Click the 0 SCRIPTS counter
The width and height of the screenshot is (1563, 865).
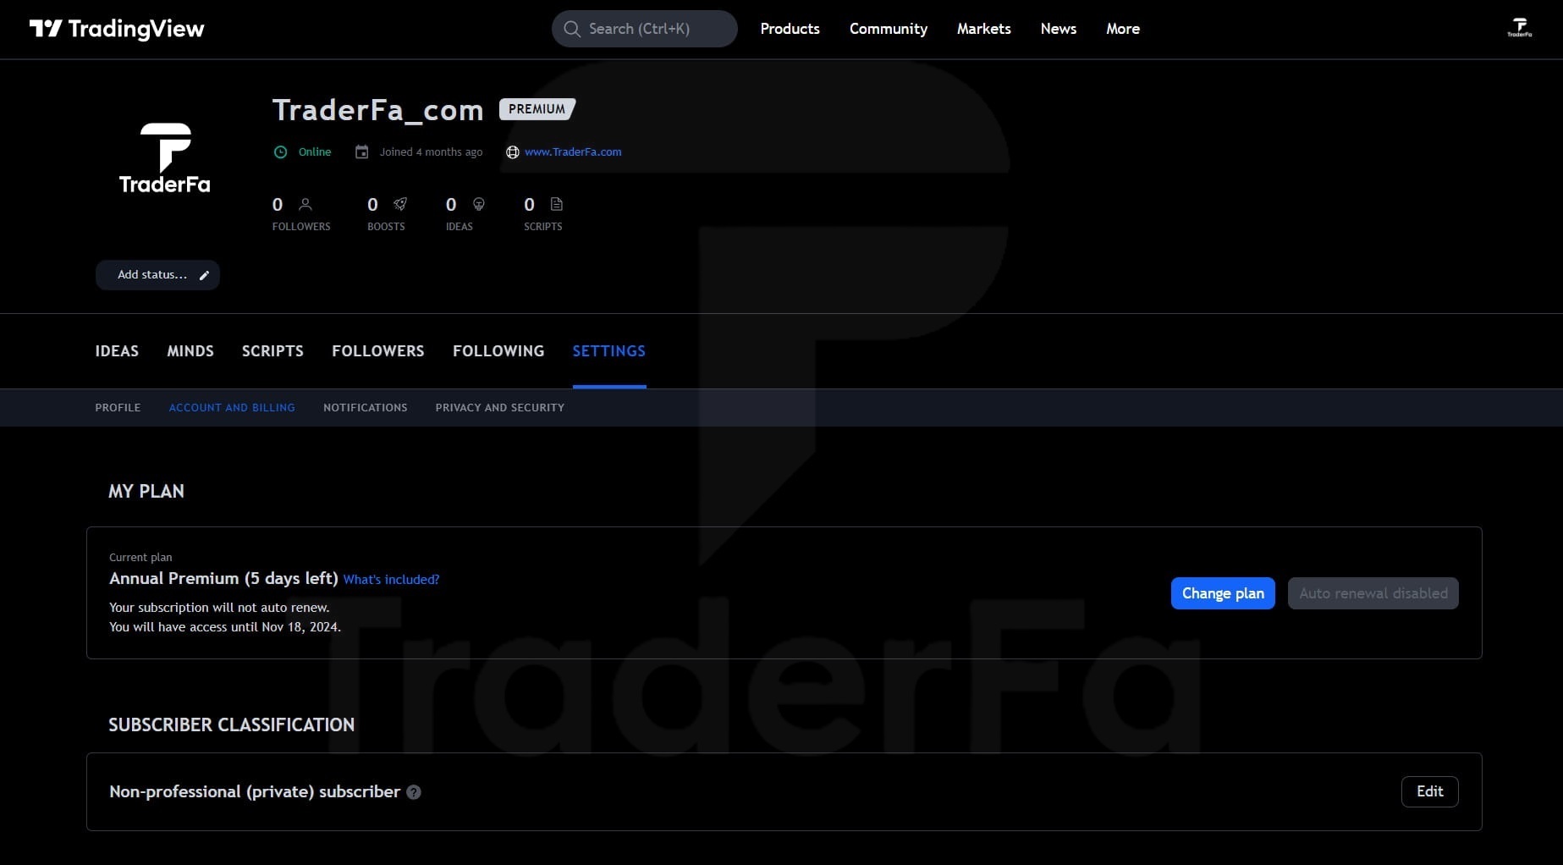click(x=543, y=213)
